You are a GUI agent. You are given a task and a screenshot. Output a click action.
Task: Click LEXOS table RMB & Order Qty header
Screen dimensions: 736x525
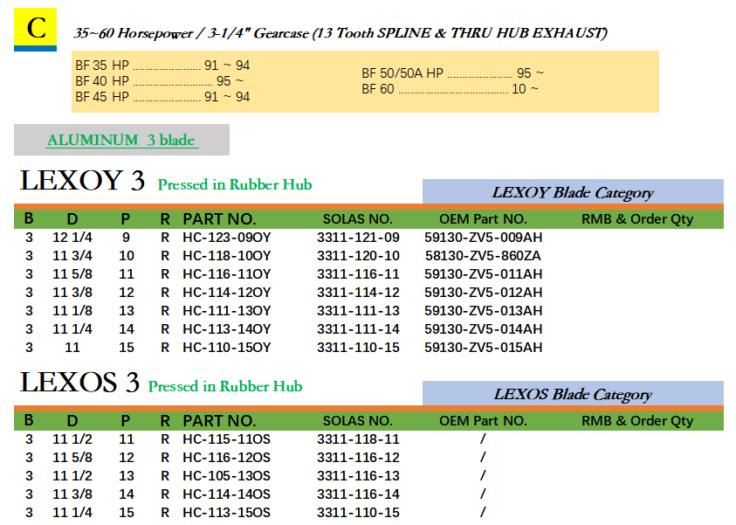[x=637, y=421]
